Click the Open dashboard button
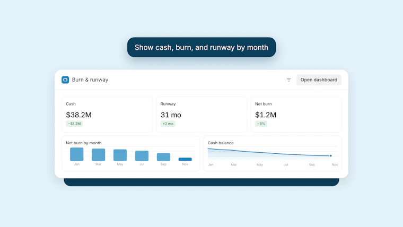 pyautogui.click(x=319, y=80)
